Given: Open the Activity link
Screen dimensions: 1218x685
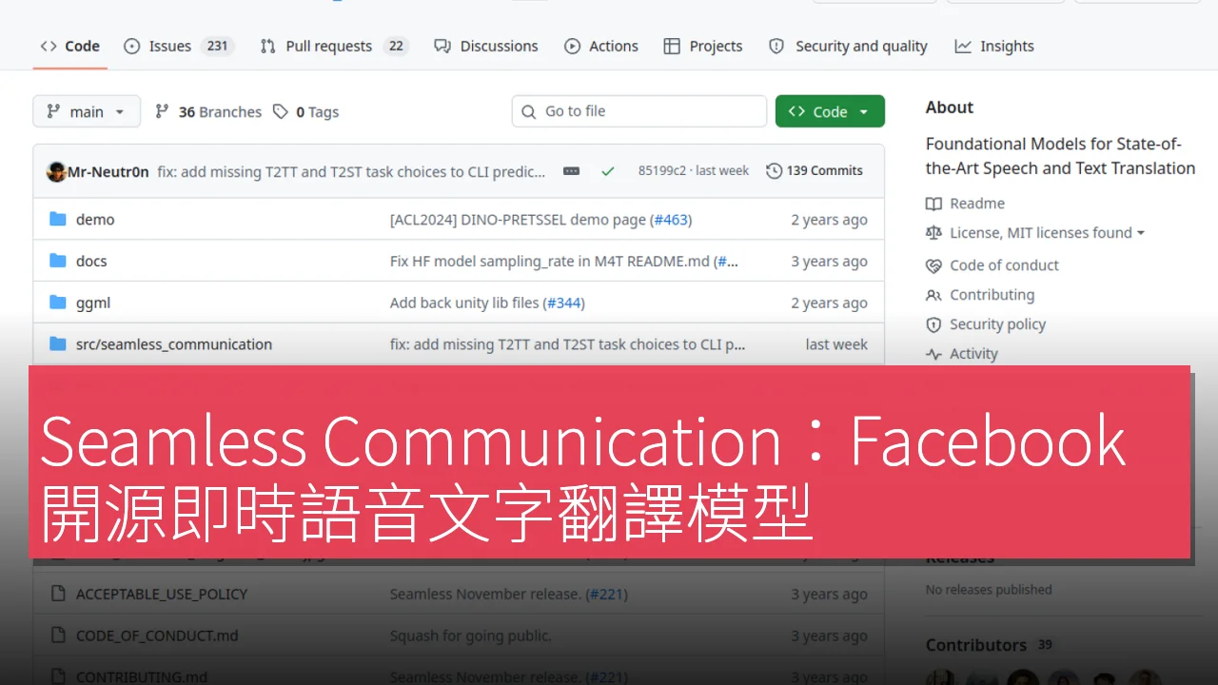Looking at the screenshot, I should point(962,354).
